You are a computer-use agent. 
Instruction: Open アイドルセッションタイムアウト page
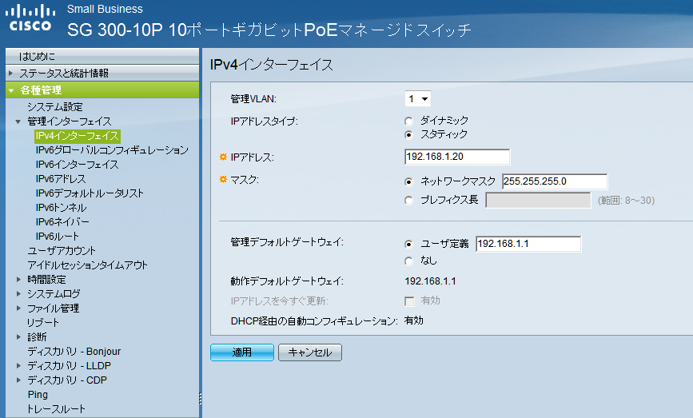click(87, 265)
